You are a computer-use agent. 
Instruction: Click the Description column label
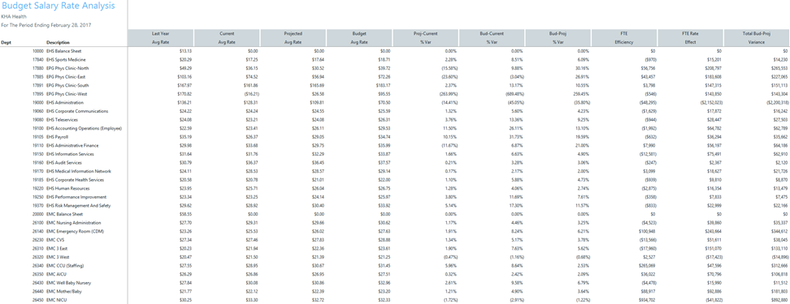58,42
